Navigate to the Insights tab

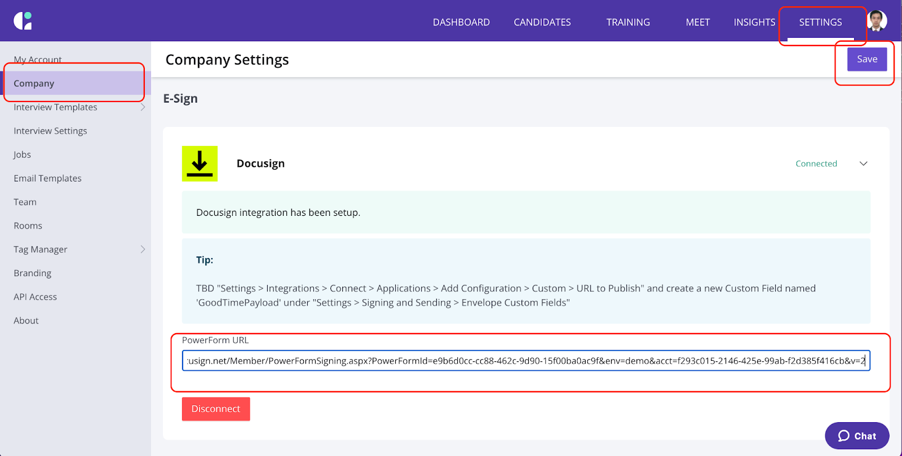click(754, 22)
